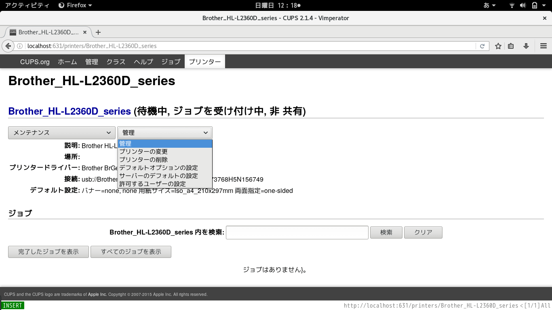Focus the address bar URL field

[x=251, y=46]
